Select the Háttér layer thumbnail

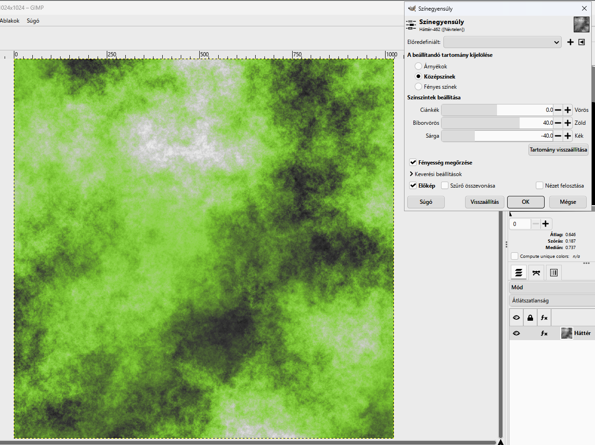click(567, 333)
